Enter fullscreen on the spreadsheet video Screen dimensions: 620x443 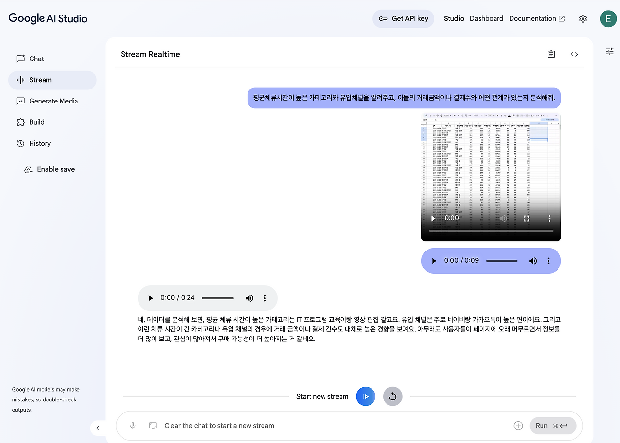click(x=527, y=218)
